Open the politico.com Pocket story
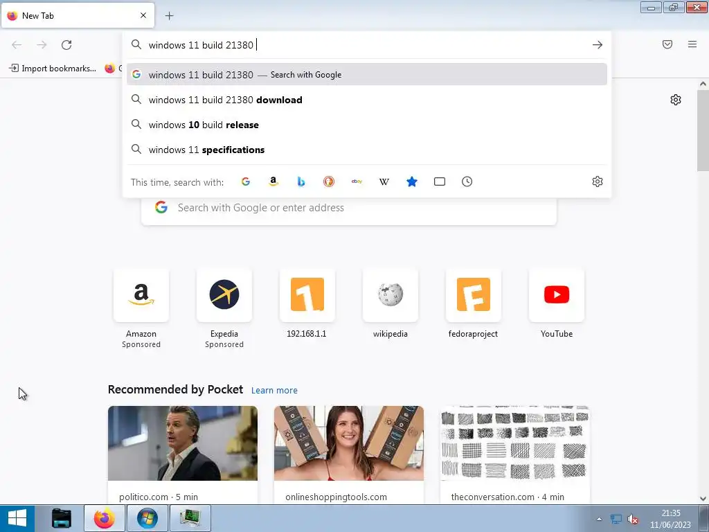 183,455
